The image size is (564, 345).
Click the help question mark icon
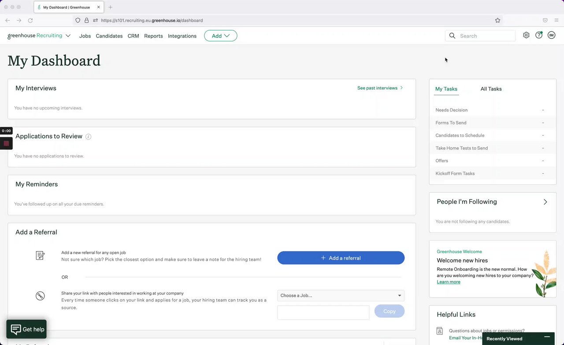(x=538, y=35)
